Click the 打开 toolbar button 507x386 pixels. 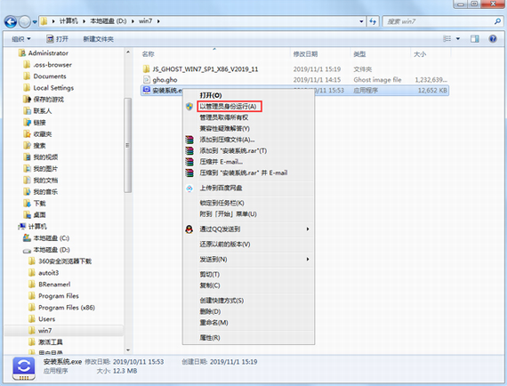pyautogui.click(x=58, y=39)
